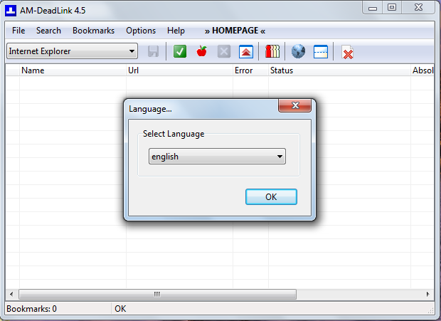Click the colored people figures icon
The image size is (441, 321).
coord(272,51)
